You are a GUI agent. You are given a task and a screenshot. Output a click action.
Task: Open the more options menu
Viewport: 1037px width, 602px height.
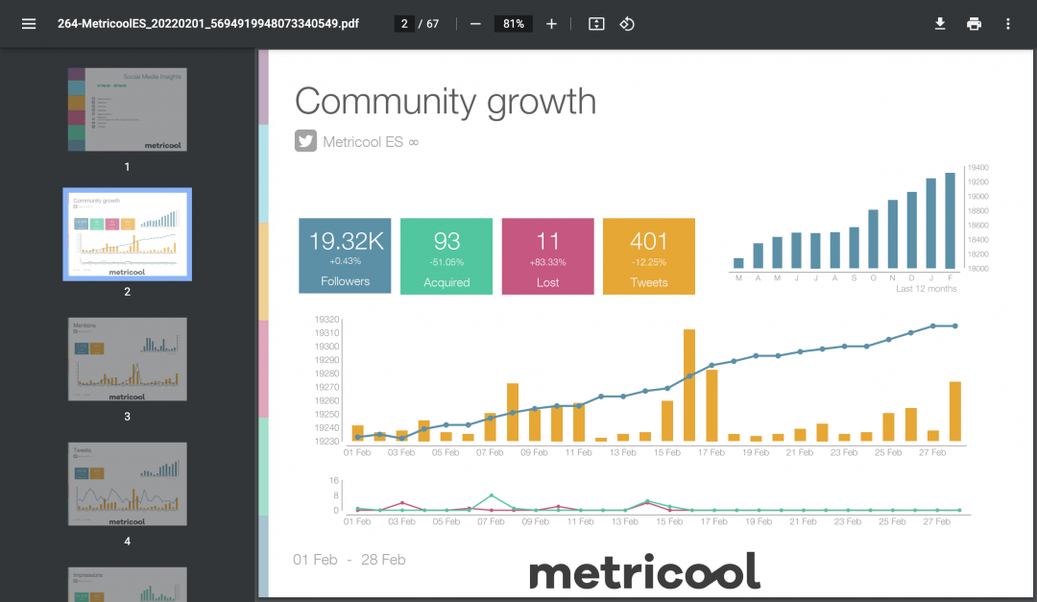[1008, 23]
